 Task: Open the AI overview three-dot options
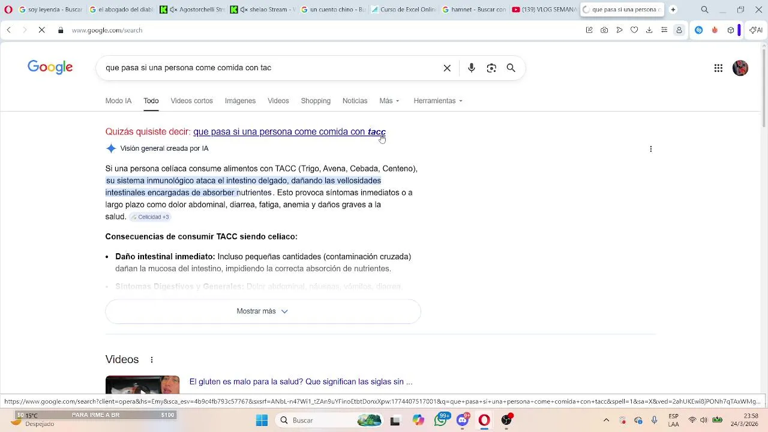coord(651,149)
